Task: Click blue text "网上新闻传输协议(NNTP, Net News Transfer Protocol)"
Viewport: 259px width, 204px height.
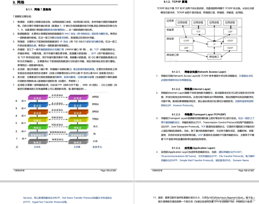Action: click(x=63, y=198)
